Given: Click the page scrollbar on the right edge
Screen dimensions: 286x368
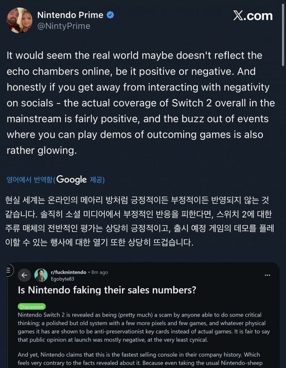Looking at the screenshot, I should [283, 36].
